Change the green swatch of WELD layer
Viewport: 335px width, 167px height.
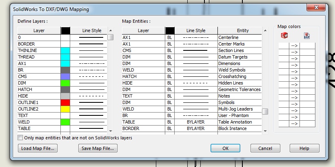(x=65, y=122)
